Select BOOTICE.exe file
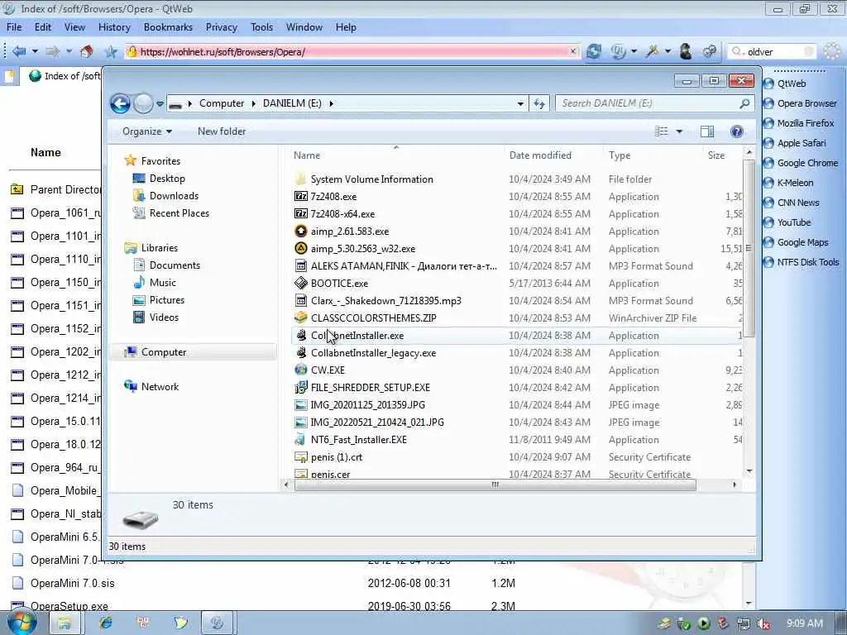The width and height of the screenshot is (847, 635). 339,283
